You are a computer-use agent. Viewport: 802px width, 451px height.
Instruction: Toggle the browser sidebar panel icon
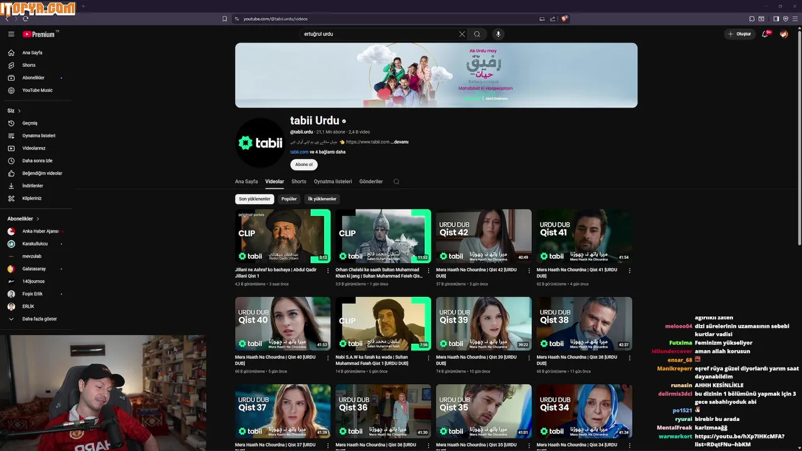[x=776, y=19]
